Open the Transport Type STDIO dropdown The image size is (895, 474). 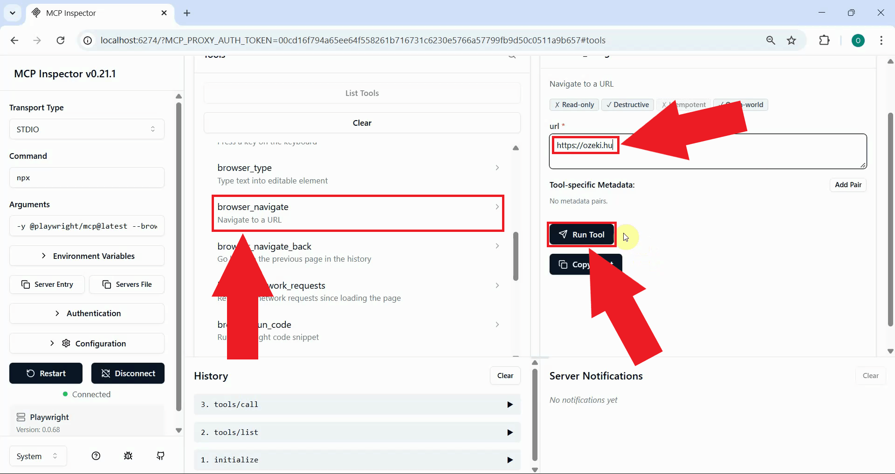click(x=87, y=129)
